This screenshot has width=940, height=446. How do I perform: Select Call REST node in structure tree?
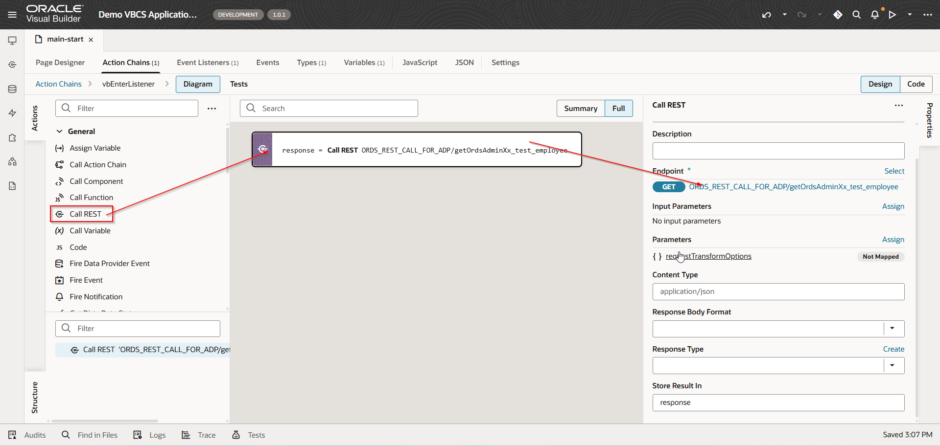coord(147,350)
